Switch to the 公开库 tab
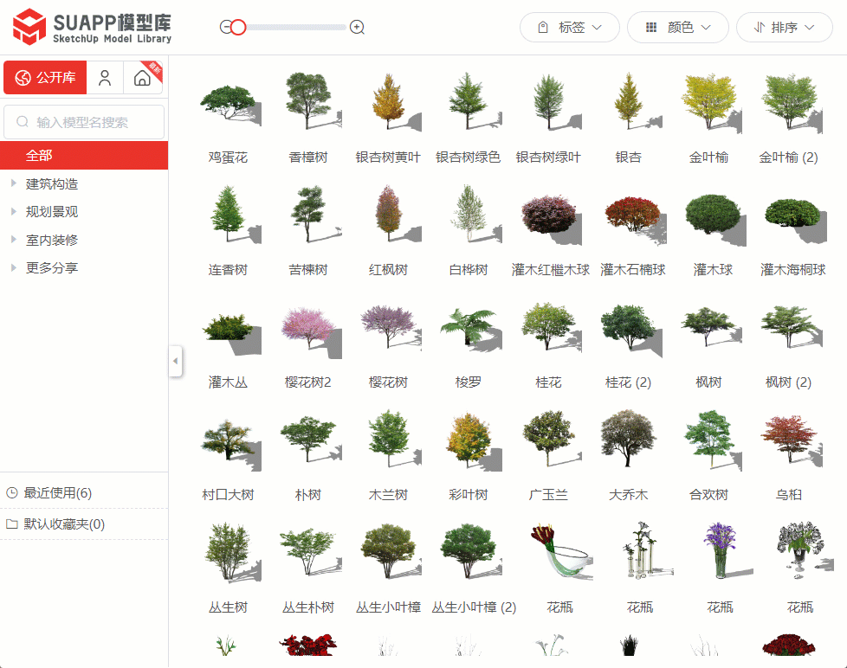 point(45,78)
